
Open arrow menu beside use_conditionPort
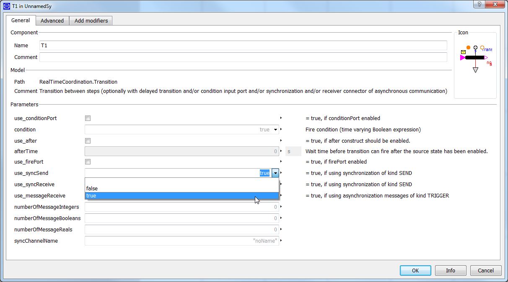click(281, 118)
